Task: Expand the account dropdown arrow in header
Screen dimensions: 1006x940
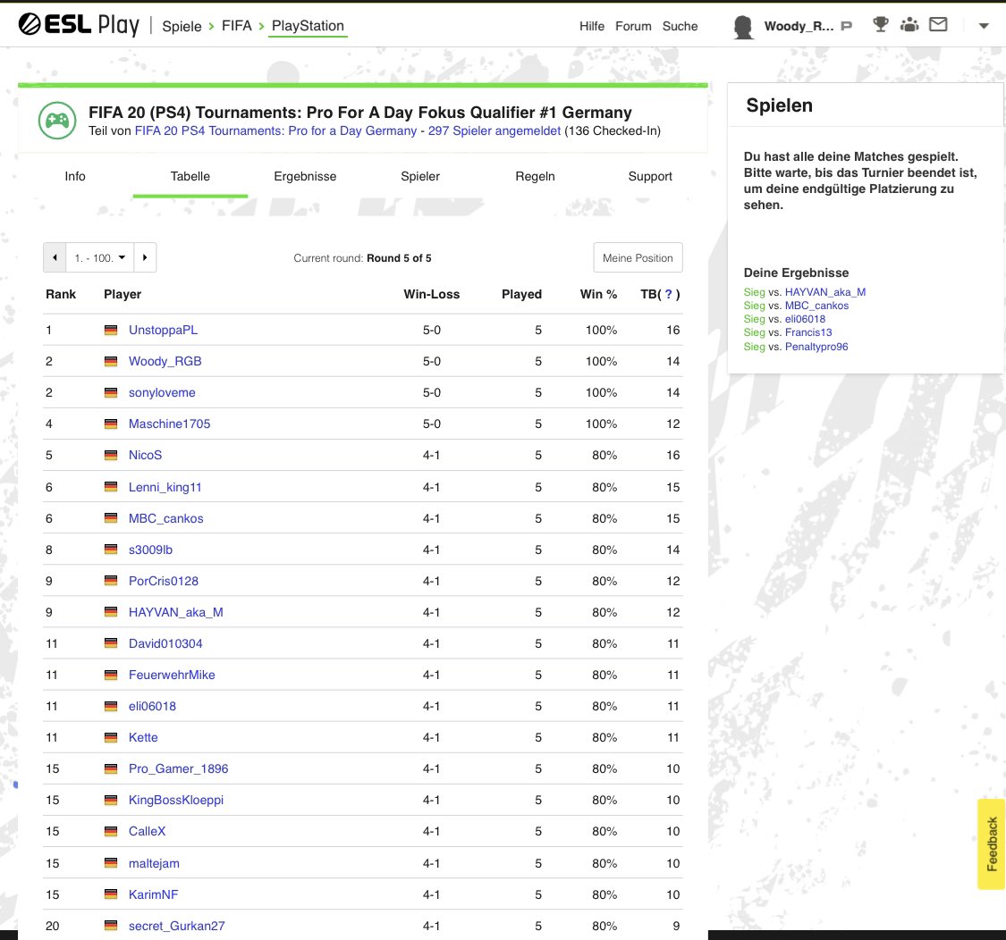Action: [x=984, y=26]
